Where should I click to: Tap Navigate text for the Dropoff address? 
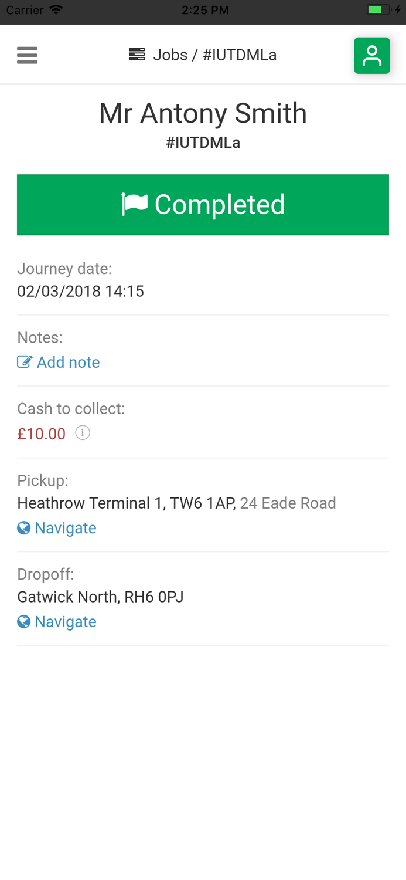coord(66,621)
